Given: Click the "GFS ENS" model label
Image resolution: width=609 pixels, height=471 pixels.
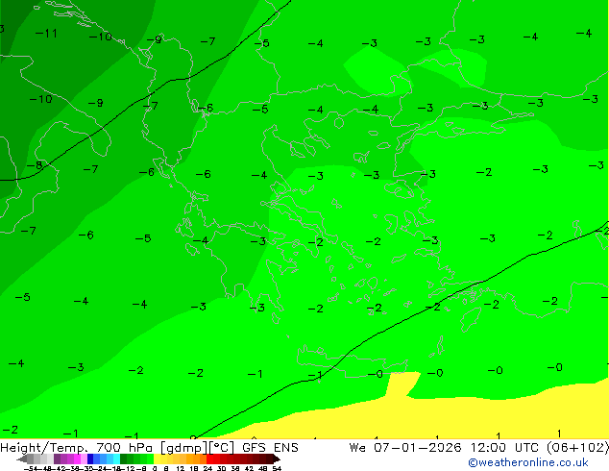Looking at the screenshot, I should coord(270,448).
